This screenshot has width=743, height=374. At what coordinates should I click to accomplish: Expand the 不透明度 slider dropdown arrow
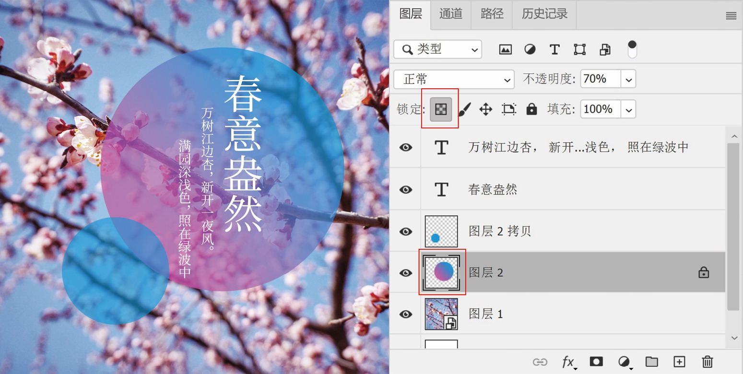[x=628, y=79]
